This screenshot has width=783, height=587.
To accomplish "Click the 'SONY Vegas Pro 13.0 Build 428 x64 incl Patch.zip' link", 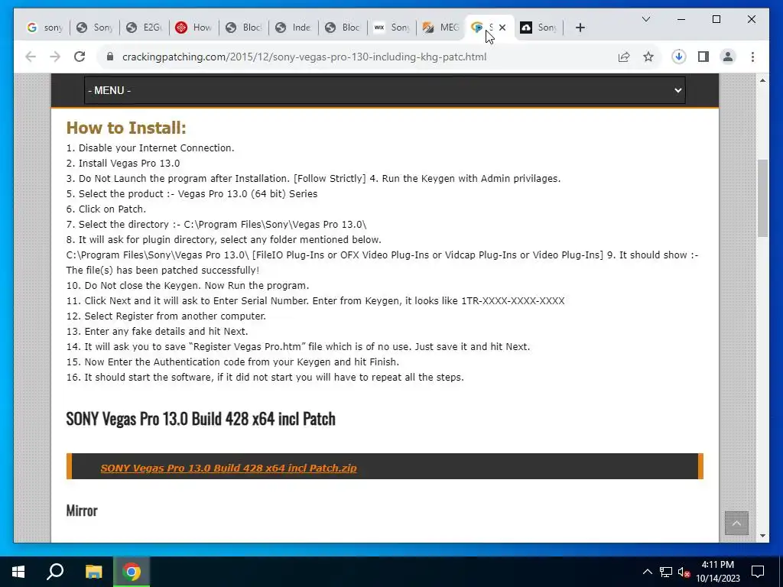I will point(228,469).
